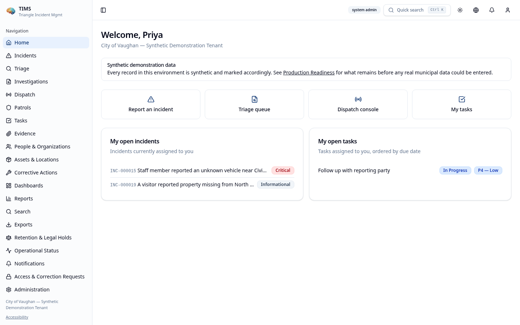Click the Critical severity badge
The width and height of the screenshot is (520, 325).
pyautogui.click(x=283, y=170)
